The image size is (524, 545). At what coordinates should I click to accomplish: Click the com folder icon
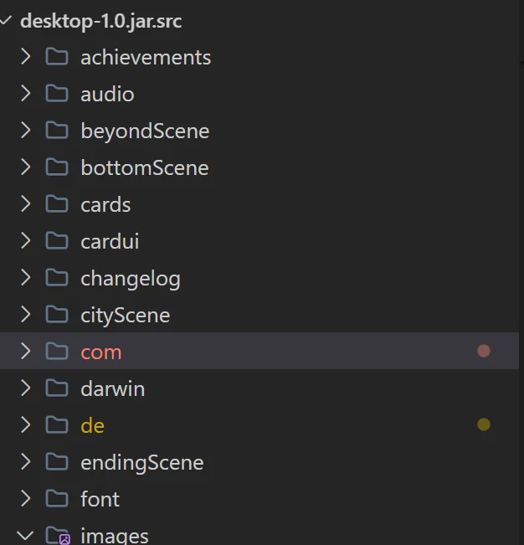57,352
